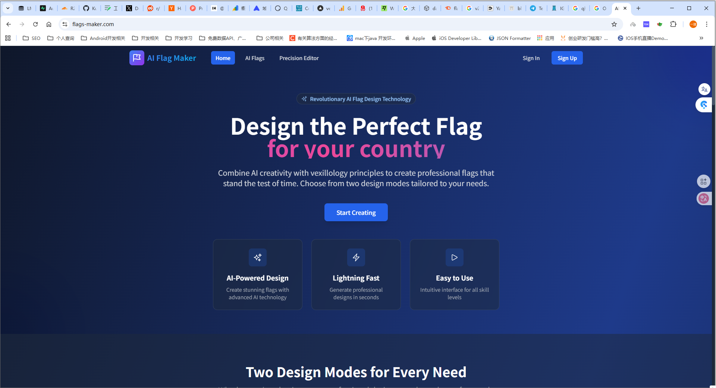This screenshot has height=388, width=716.
Task: Switch to the AI Flags menu item
Action: click(255, 58)
